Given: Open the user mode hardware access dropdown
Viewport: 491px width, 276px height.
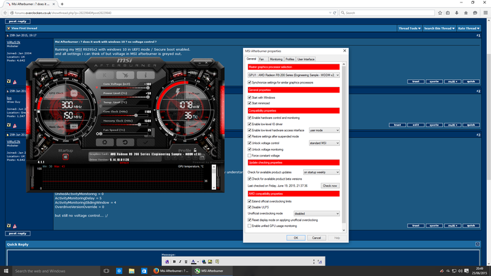Looking at the screenshot, I should (x=324, y=130).
